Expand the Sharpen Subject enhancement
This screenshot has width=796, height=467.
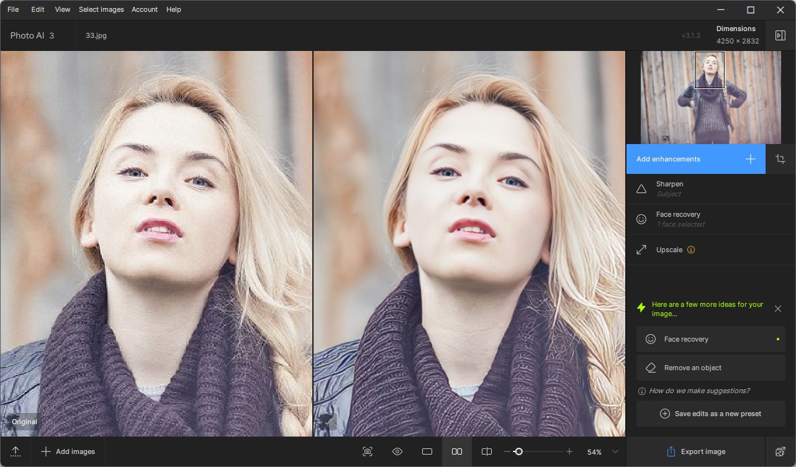[710, 189]
